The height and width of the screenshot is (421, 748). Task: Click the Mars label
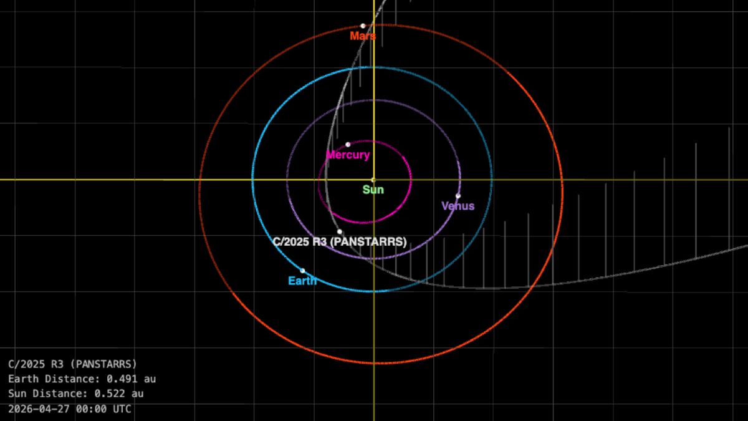pos(363,36)
